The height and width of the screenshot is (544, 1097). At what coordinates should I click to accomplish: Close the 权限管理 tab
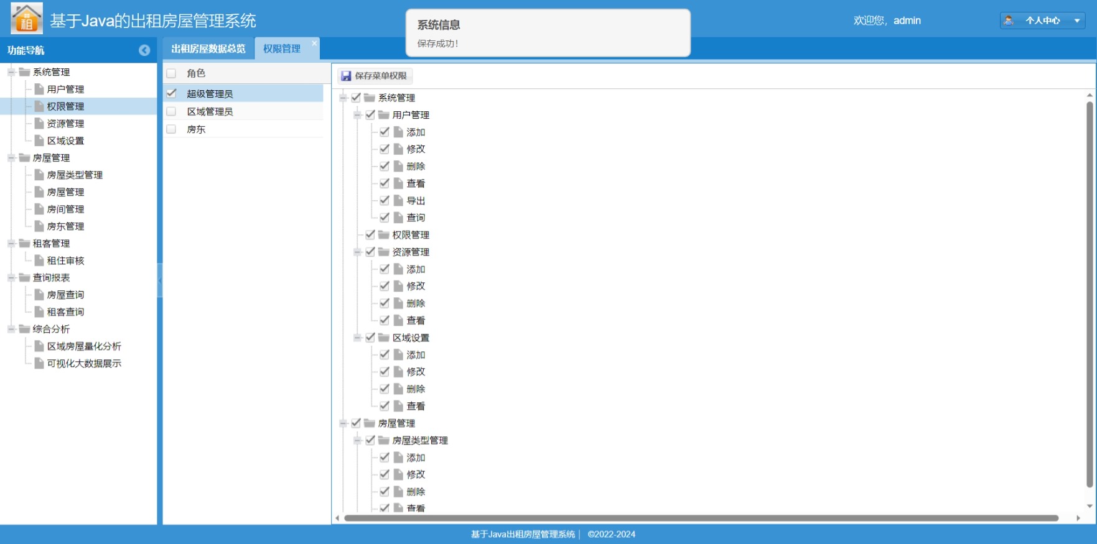[x=314, y=43]
